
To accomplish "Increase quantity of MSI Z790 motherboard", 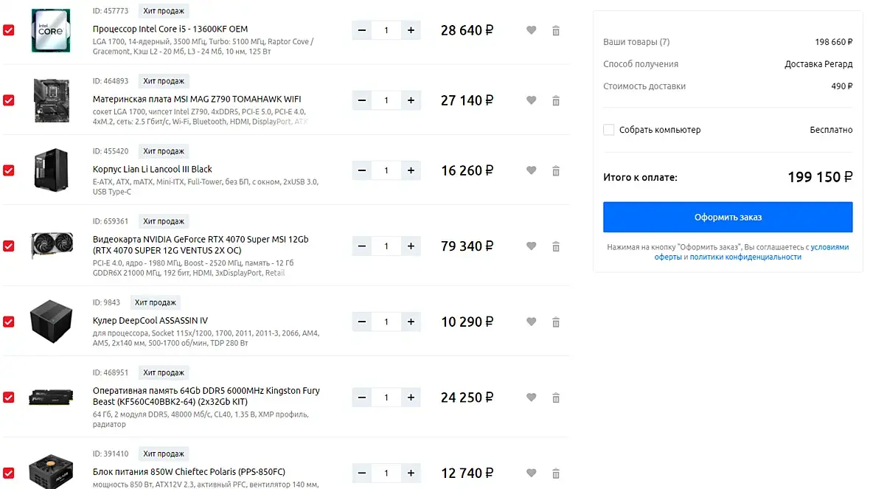I will coord(411,100).
